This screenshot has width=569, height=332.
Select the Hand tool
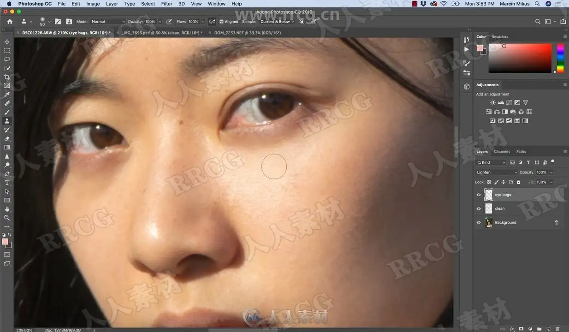pyautogui.click(x=7, y=209)
